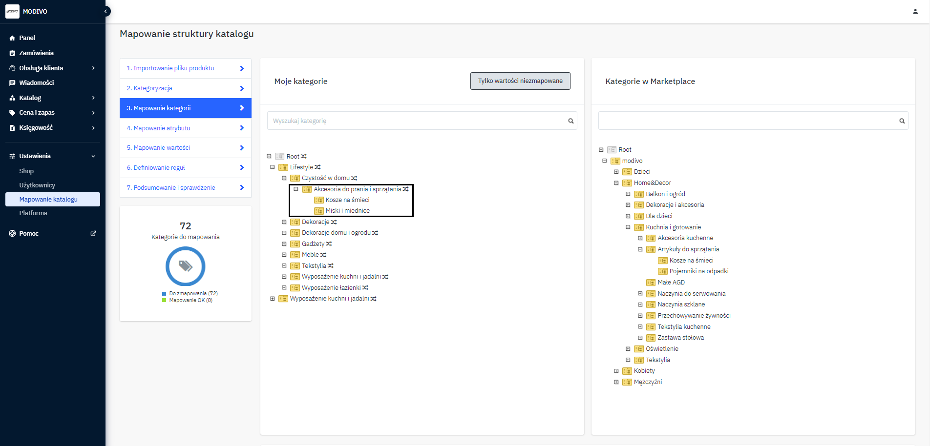Image resolution: width=930 pixels, height=446 pixels.
Task: Toggle Tylko wartości niezmapowane filter
Action: pyautogui.click(x=520, y=81)
